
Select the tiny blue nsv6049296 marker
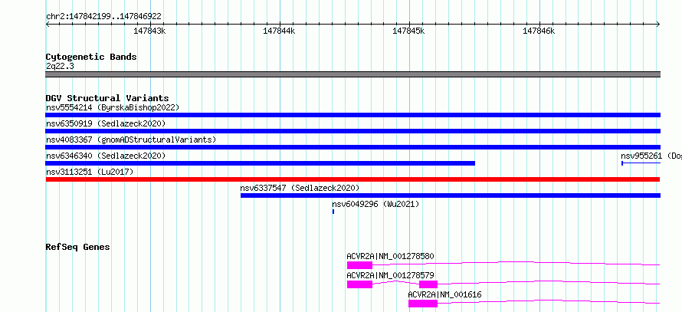click(333, 212)
